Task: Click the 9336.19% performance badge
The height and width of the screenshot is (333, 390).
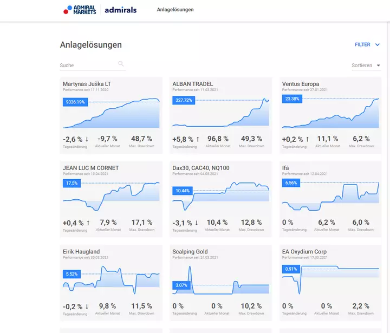Action: tap(75, 102)
